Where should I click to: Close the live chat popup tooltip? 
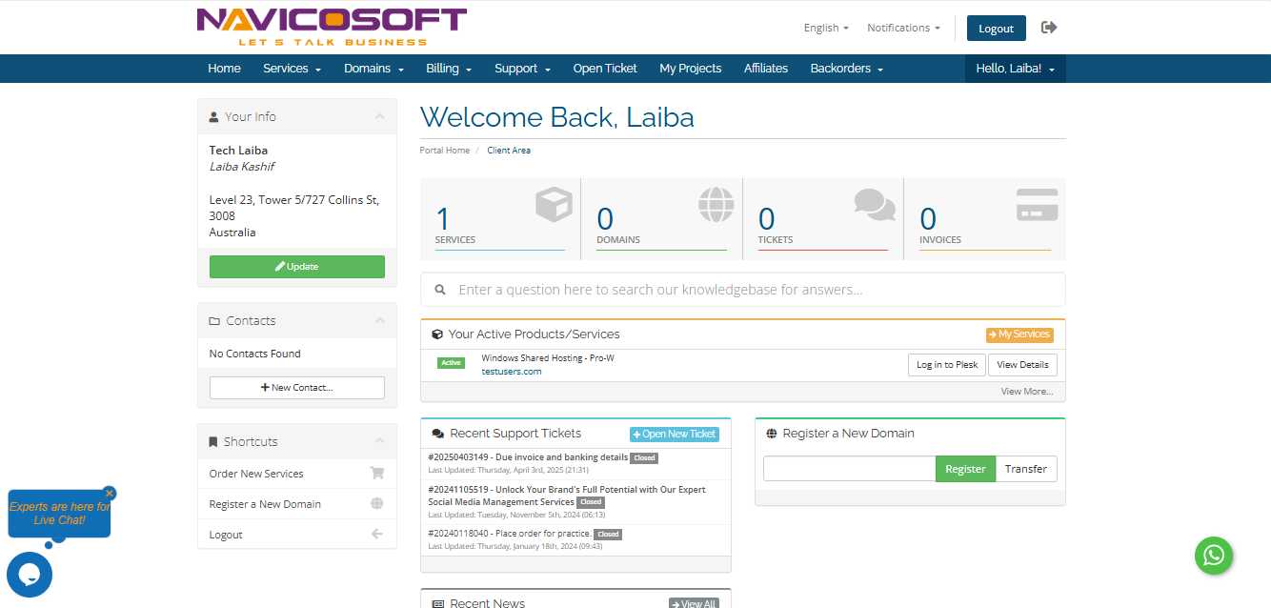click(x=110, y=493)
